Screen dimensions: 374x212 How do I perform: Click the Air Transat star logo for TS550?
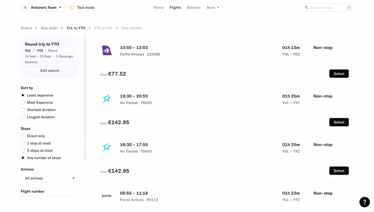pos(106,99)
